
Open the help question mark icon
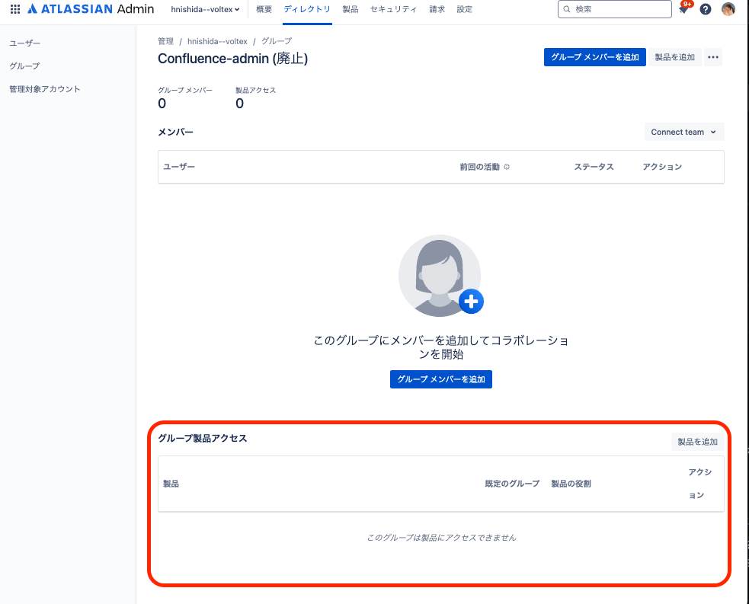pyautogui.click(x=705, y=9)
